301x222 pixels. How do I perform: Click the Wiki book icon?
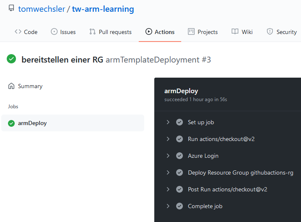pyautogui.click(x=235, y=31)
